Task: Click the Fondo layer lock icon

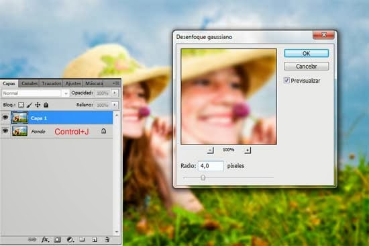Action: (x=103, y=131)
